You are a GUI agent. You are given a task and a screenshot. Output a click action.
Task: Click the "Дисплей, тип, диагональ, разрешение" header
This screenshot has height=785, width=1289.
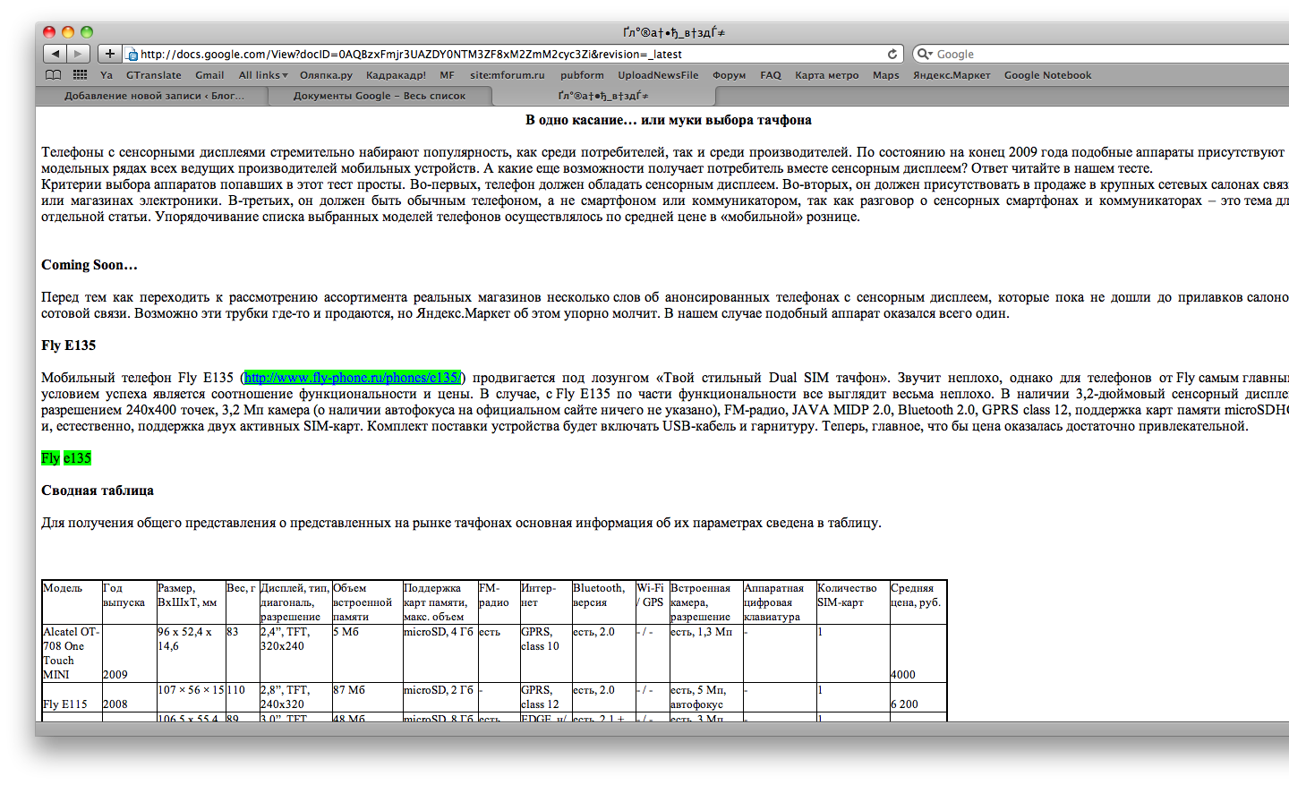(x=295, y=602)
